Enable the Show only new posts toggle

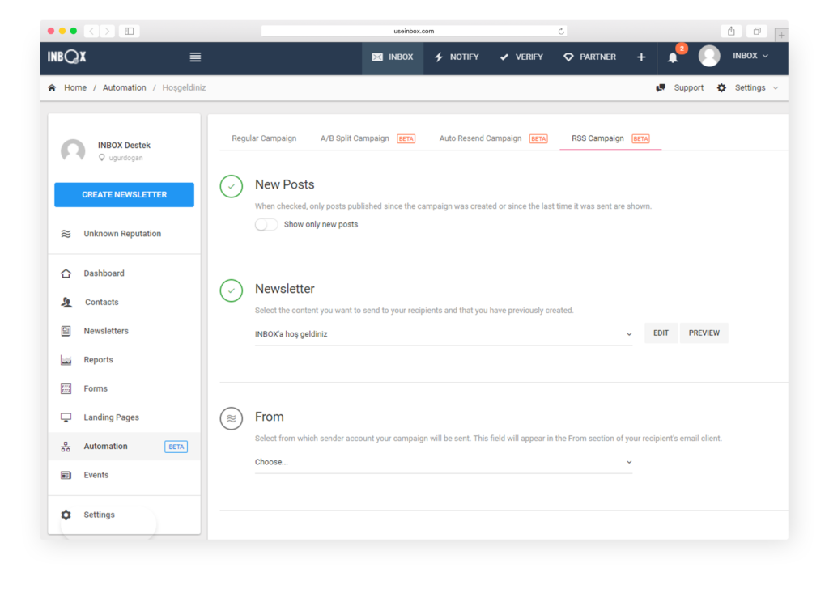tap(266, 225)
